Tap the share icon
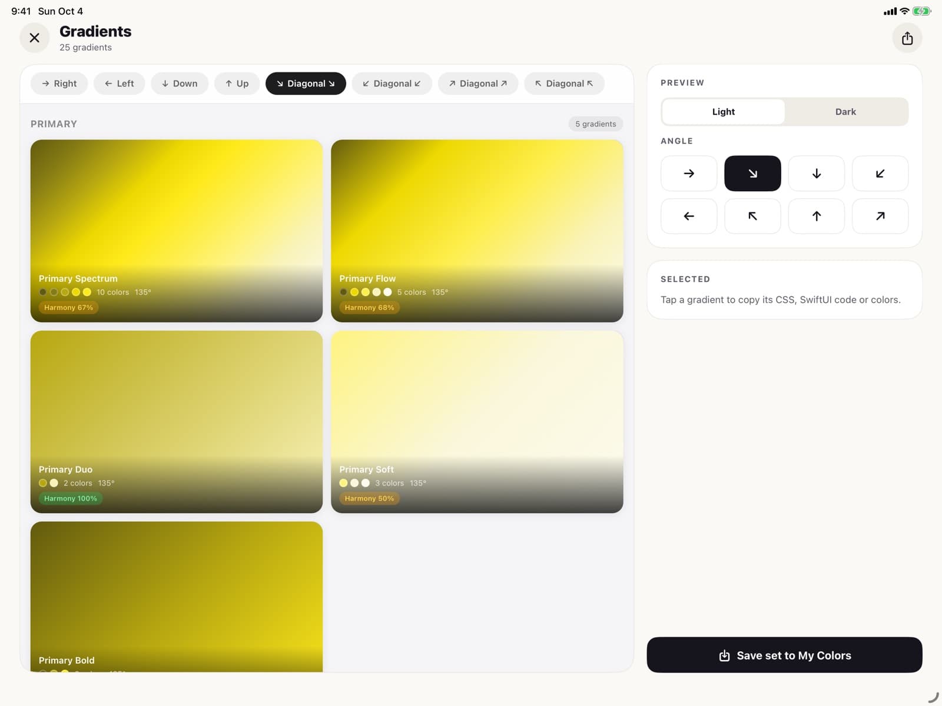942x706 pixels. [x=907, y=38]
